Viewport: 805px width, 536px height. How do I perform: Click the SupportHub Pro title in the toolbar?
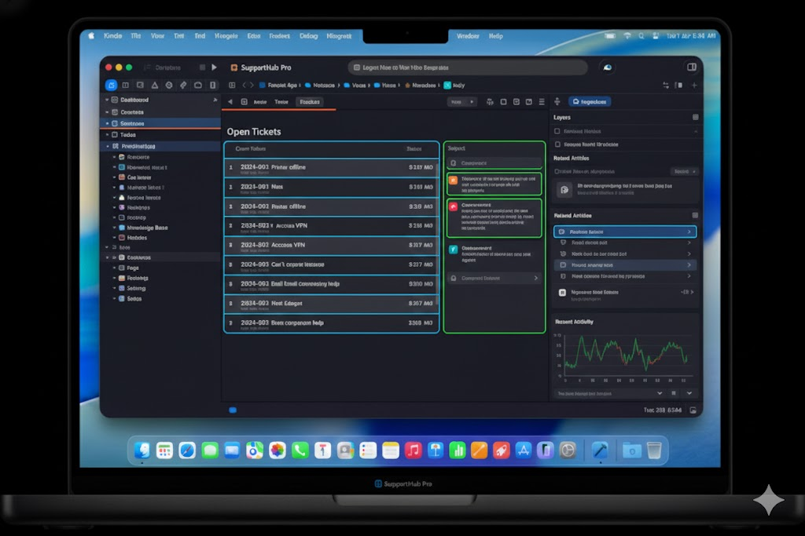(266, 67)
